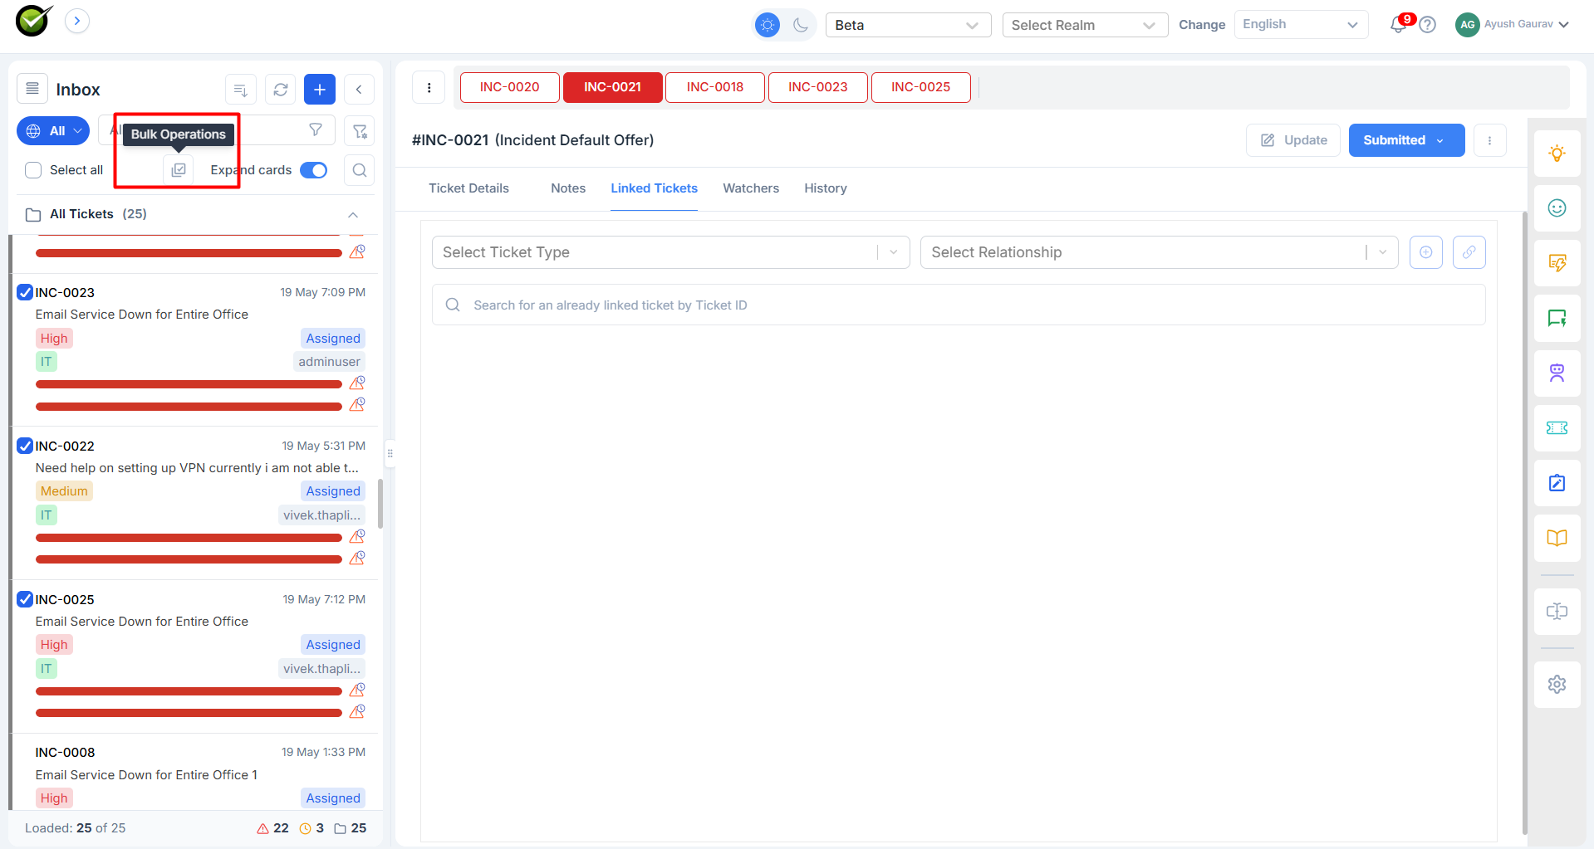Click the Inbox list menu icon
Image resolution: width=1594 pixels, height=849 pixels.
point(32,89)
